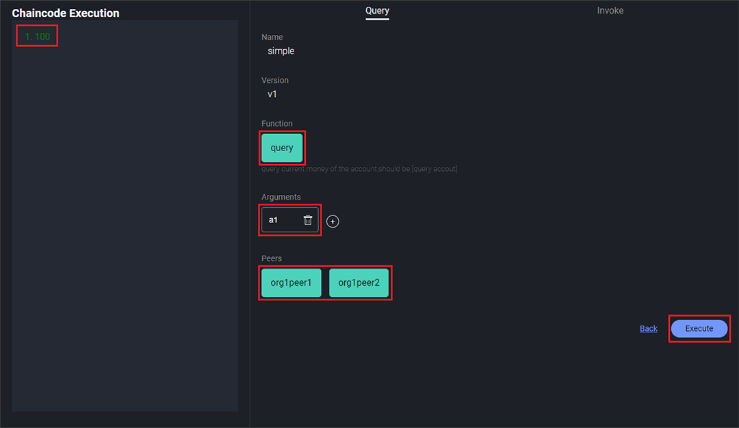739x428 pixels.
Task: Toggle peer org1peer1
Action: tap(291, 282)
